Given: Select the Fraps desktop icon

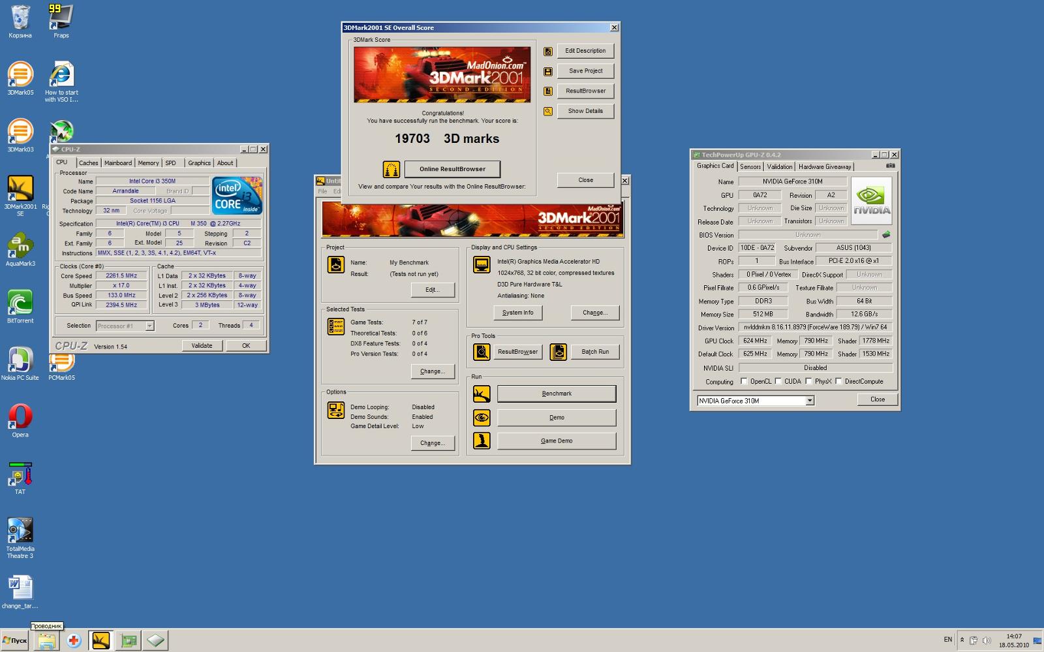Looking at the screenshot, I should [x=61, y=22].
